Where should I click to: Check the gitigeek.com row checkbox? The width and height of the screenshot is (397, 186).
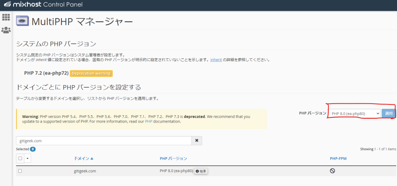[20, 171]
